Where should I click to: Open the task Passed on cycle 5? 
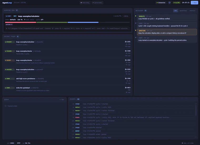[x=67, y=71]
